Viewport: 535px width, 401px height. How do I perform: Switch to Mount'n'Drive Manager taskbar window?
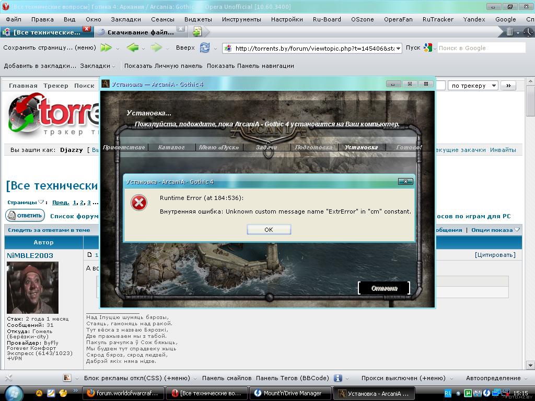click(x=290, y=394)
